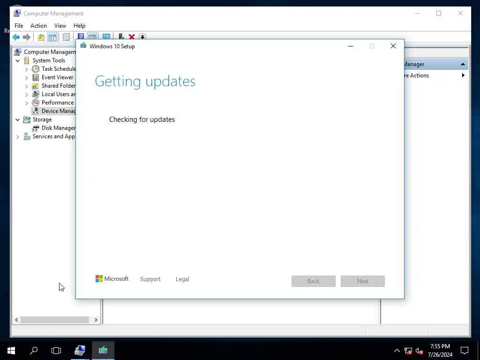Open the View menu

60,26
